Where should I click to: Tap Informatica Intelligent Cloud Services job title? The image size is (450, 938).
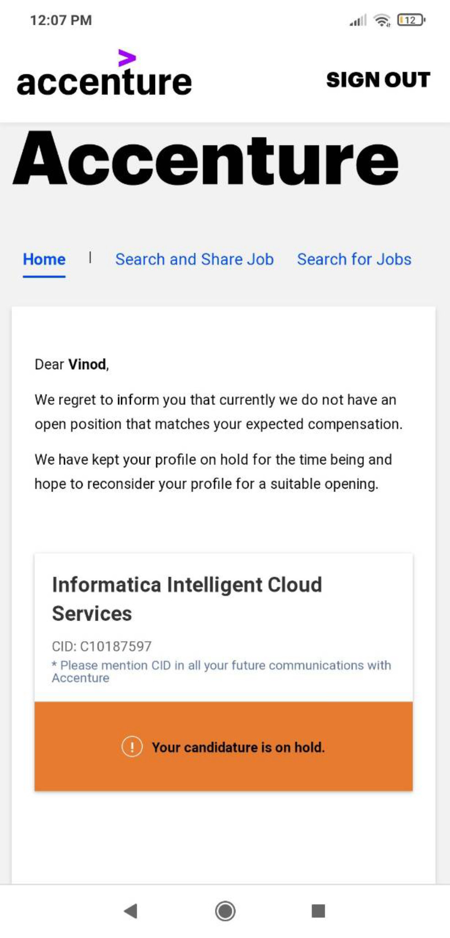point(187,599)
